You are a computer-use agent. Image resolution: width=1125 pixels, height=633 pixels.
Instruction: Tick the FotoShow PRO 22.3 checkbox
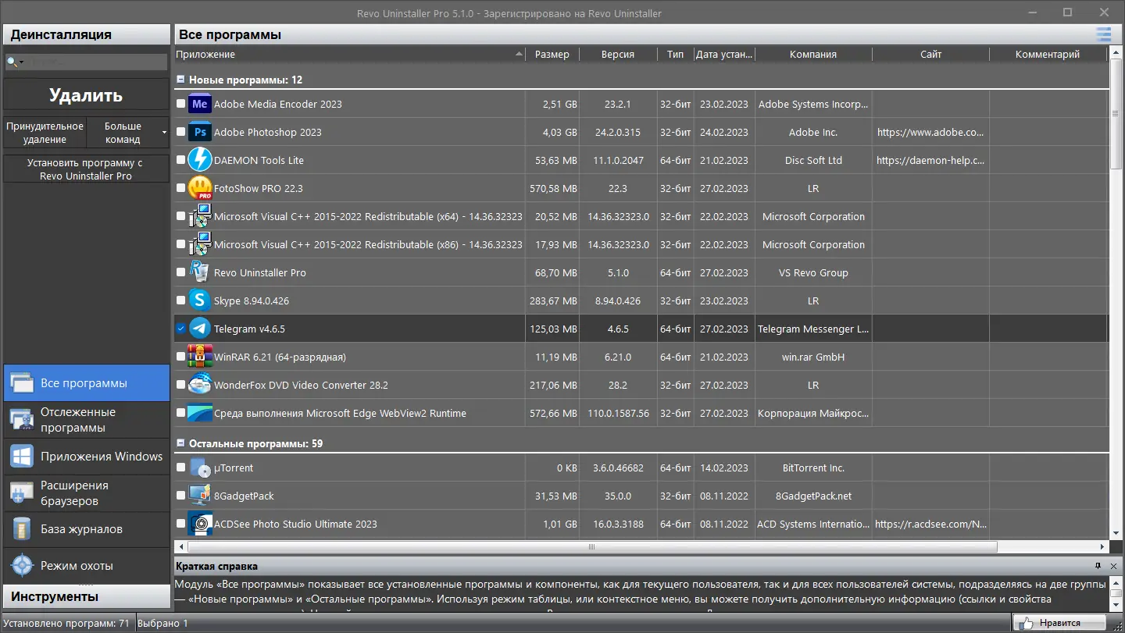coord(181,188)
